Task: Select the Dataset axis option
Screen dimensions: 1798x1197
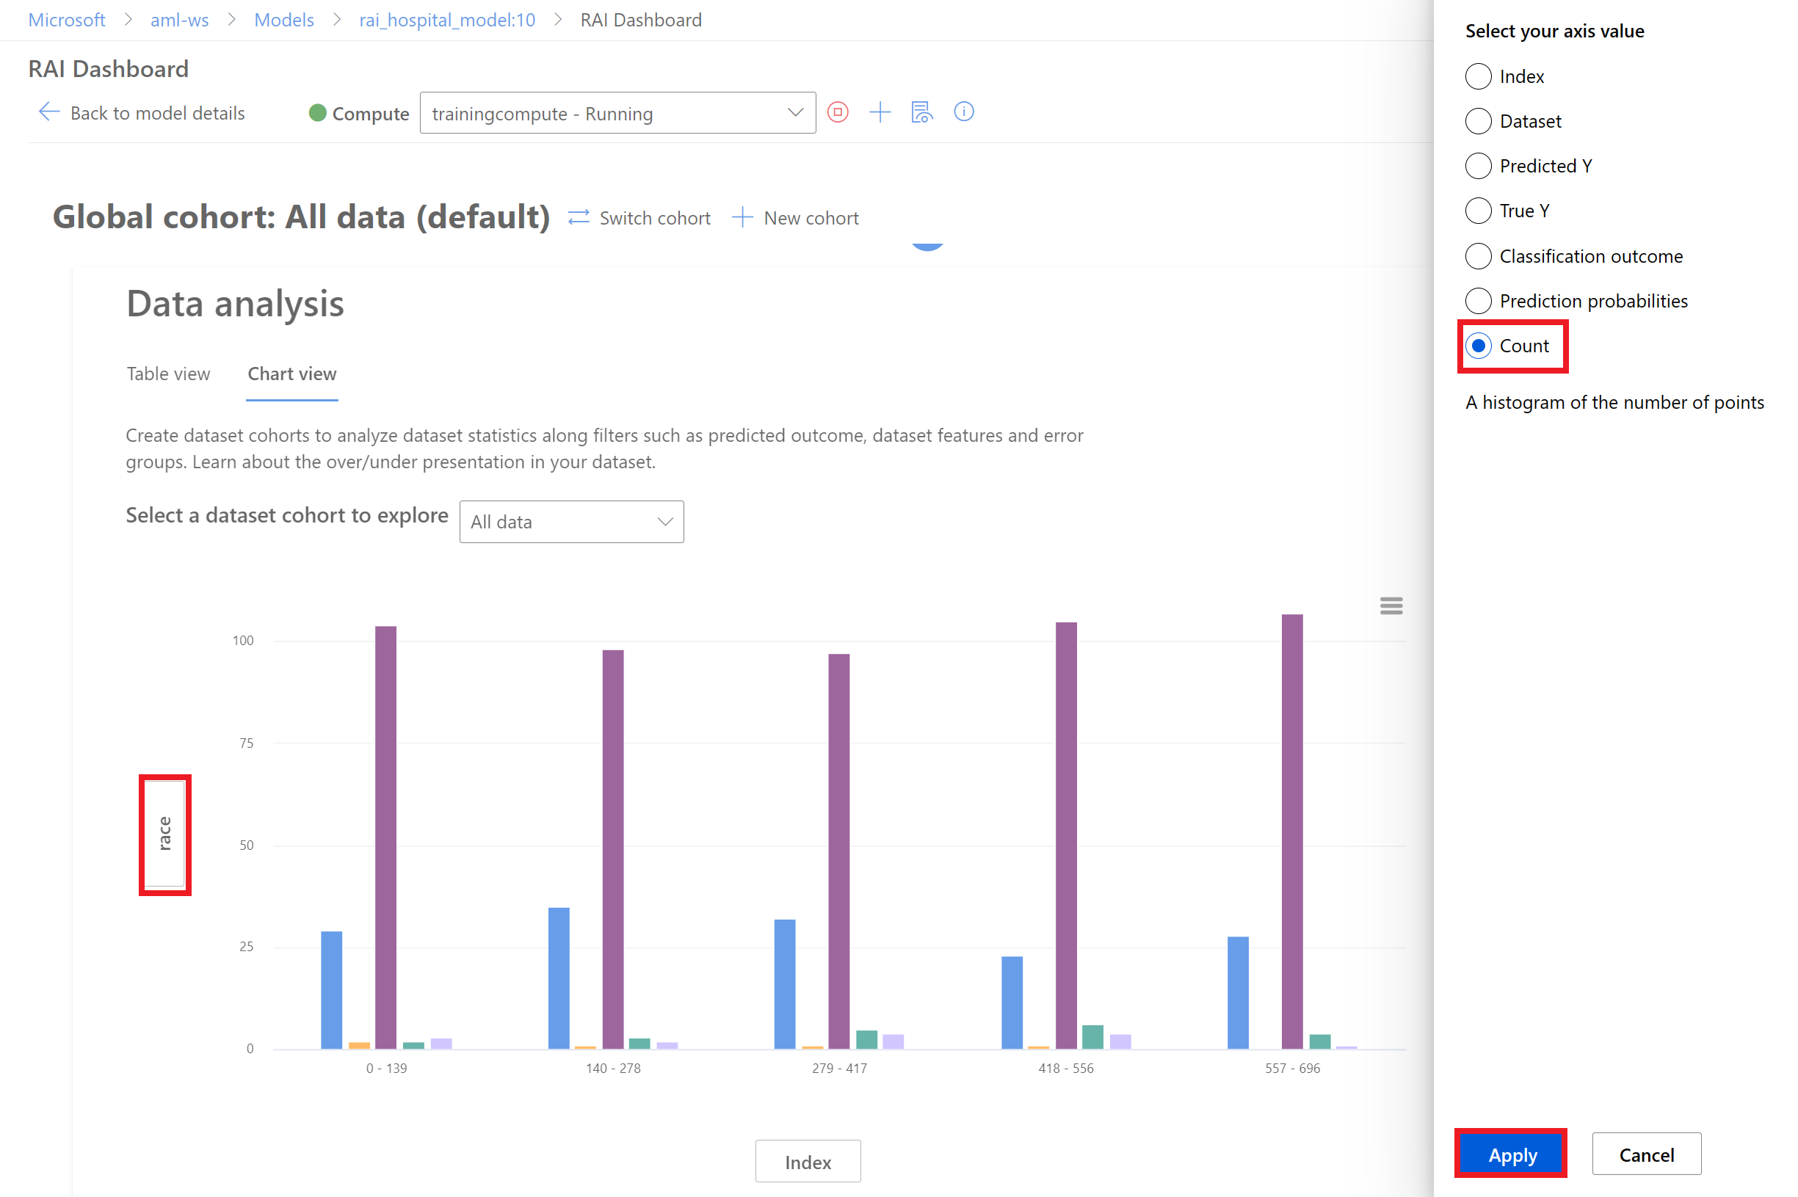Action: pos(1478,121)
